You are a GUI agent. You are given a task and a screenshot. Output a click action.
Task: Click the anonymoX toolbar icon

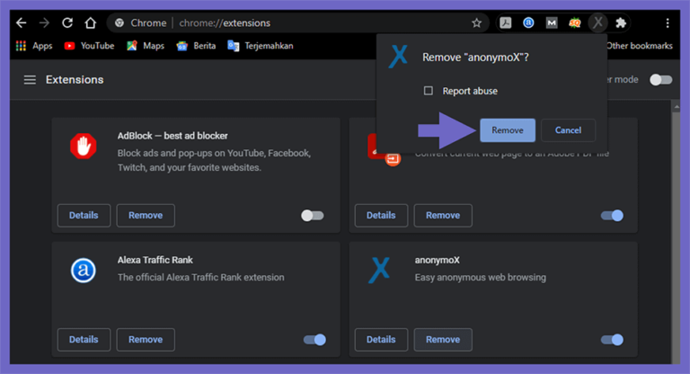[597, 22]
